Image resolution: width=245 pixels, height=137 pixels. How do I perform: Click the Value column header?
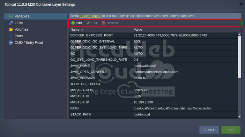coord(138,29)
